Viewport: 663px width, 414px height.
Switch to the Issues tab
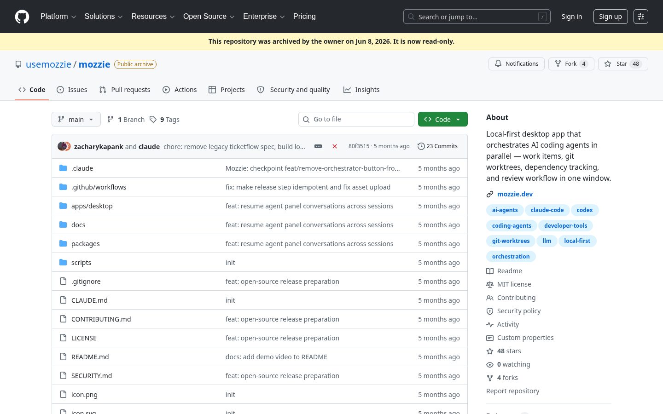click(x=72, y=90)
